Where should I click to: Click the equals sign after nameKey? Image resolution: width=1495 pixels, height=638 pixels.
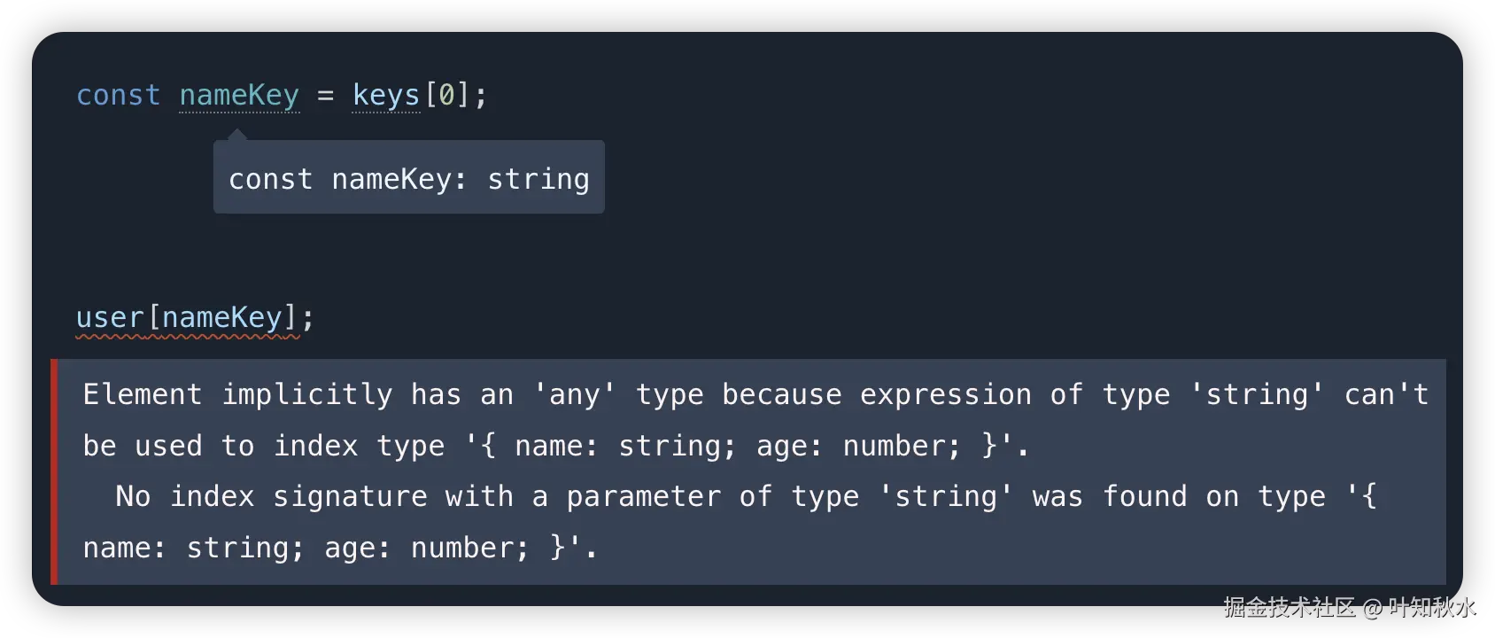(x=325, y=95)
